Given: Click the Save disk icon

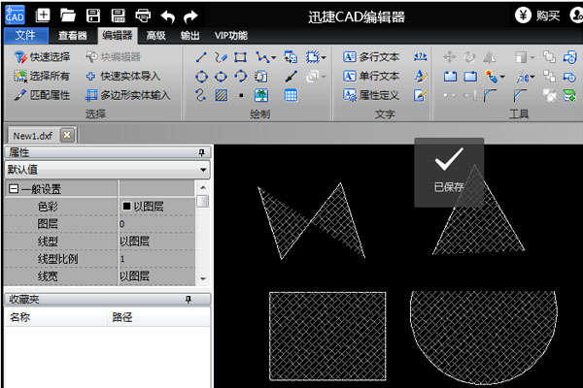Looking at the screenshot, I should pos(93,16).
